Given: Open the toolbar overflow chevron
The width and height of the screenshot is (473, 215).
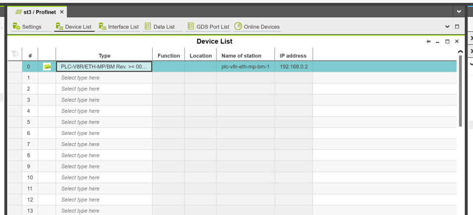Looking at the screenshot, I should tap(447, 27).
